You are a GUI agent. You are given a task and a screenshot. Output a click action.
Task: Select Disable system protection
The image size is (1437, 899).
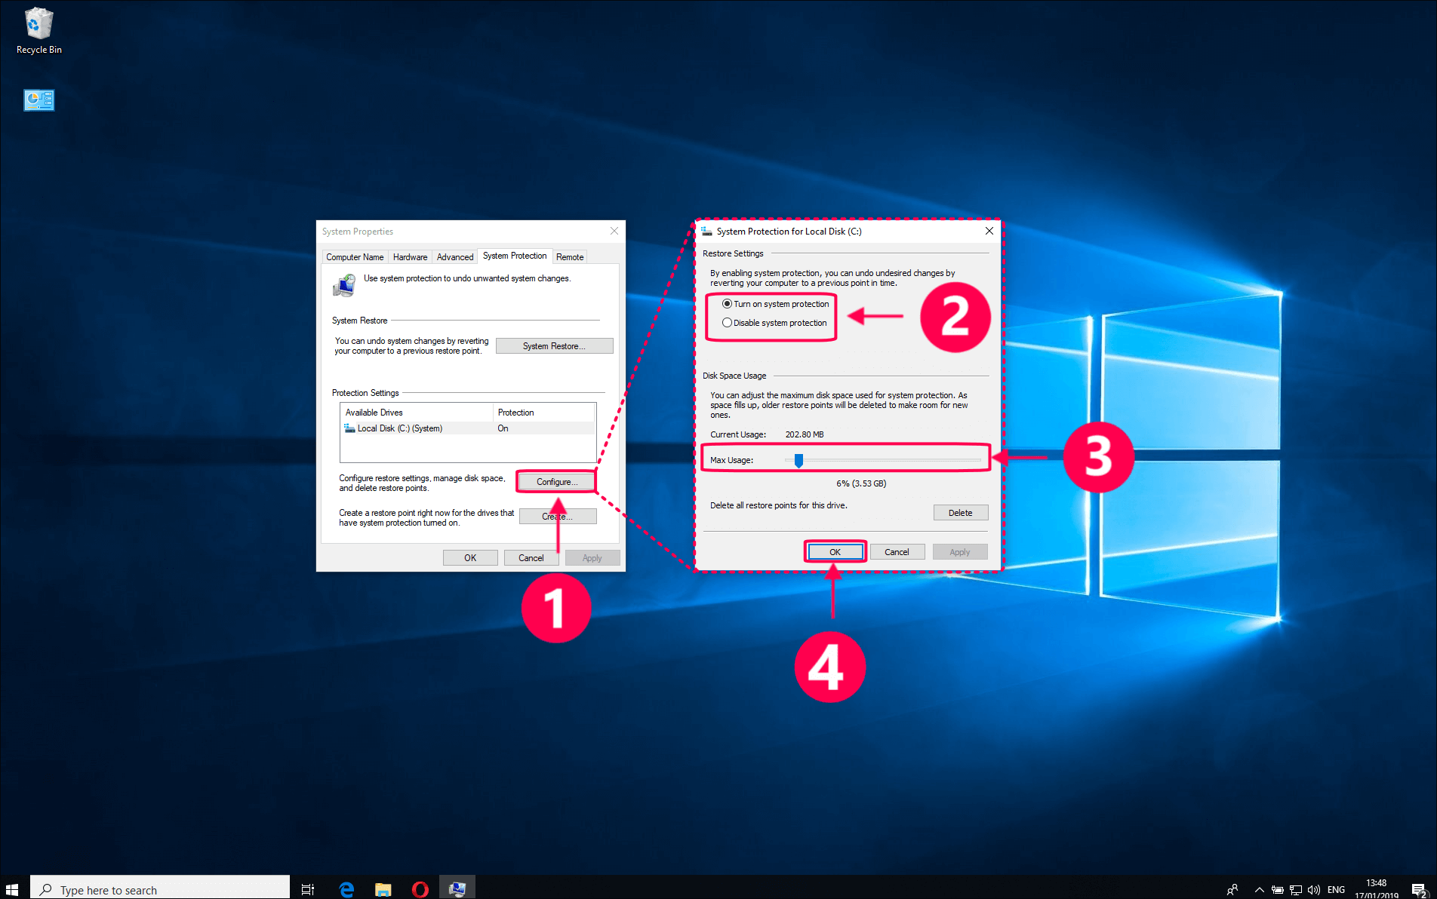pyautogui.click(x=727, y=322)
